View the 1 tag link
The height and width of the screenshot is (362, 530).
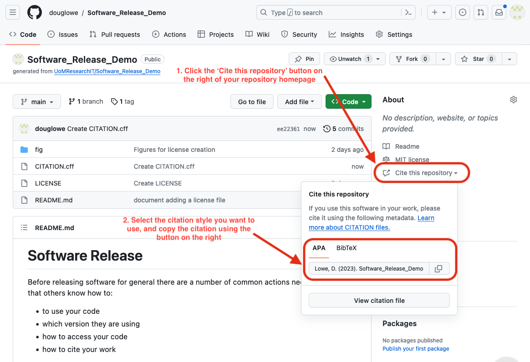[x=122, y=102]
